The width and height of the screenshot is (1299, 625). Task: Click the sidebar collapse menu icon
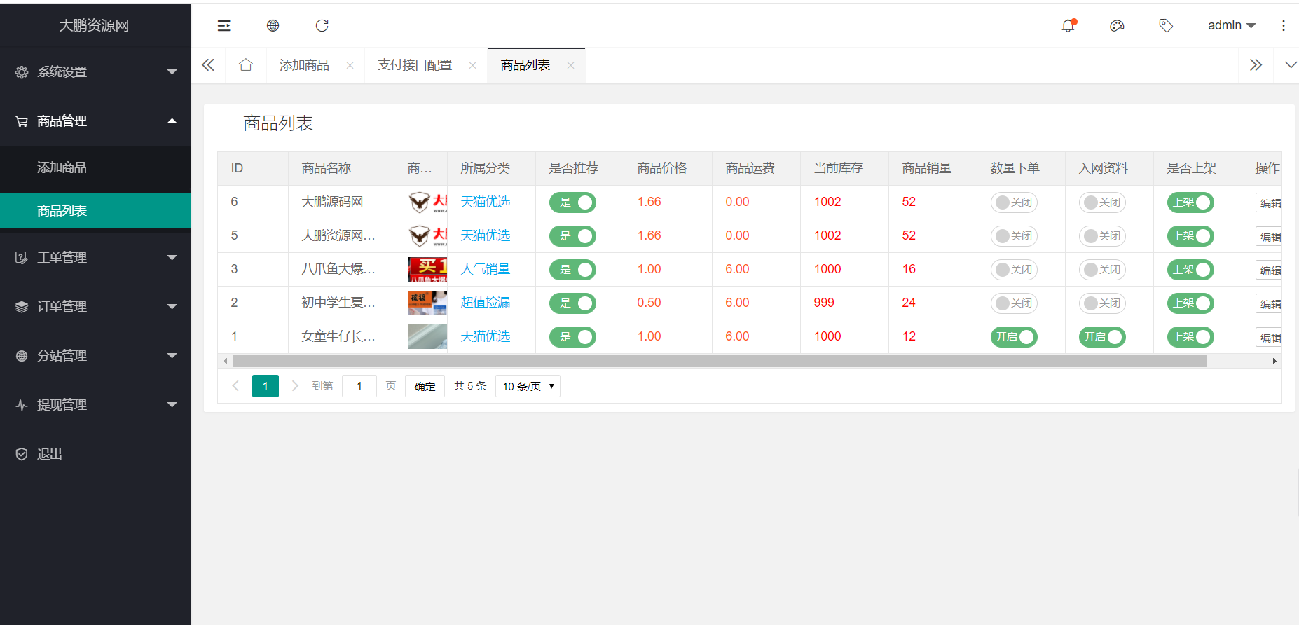click(x=224, y=26)
